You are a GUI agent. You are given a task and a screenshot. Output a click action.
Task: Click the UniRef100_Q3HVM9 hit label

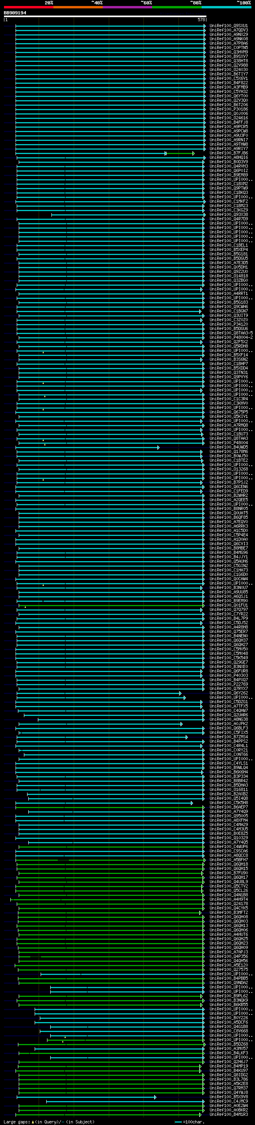228,52
